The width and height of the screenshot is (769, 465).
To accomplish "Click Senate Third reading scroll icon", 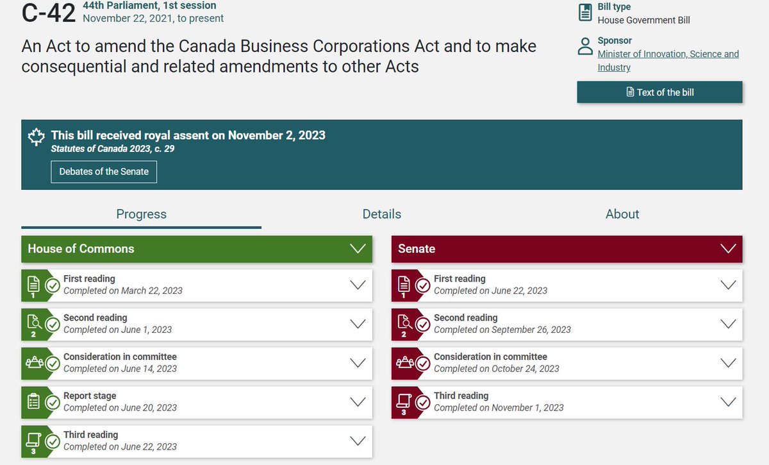I will 404,400.
